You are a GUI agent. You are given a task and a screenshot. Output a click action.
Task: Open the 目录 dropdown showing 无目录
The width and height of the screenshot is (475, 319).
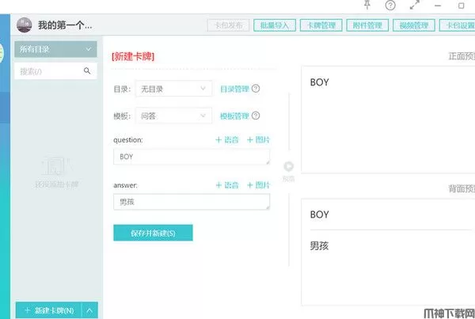tap(173, 89)
